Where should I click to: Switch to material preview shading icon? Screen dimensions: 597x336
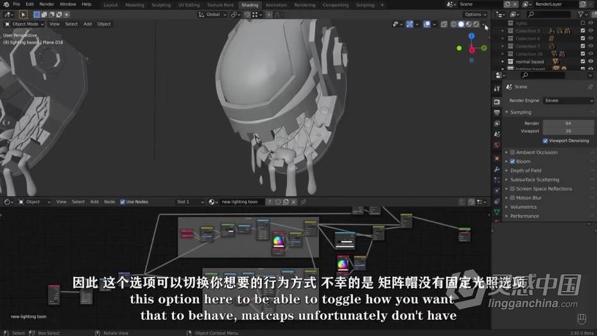(469, 24)
